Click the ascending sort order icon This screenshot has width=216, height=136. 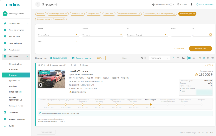[x=174, y=58]
